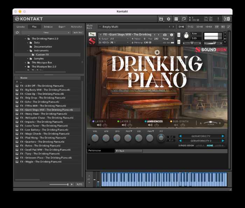This screenshot has height=208, width=245.
Task: Select next Geriatoricity 2 preset arrow
Action: [x=223, y=141]
